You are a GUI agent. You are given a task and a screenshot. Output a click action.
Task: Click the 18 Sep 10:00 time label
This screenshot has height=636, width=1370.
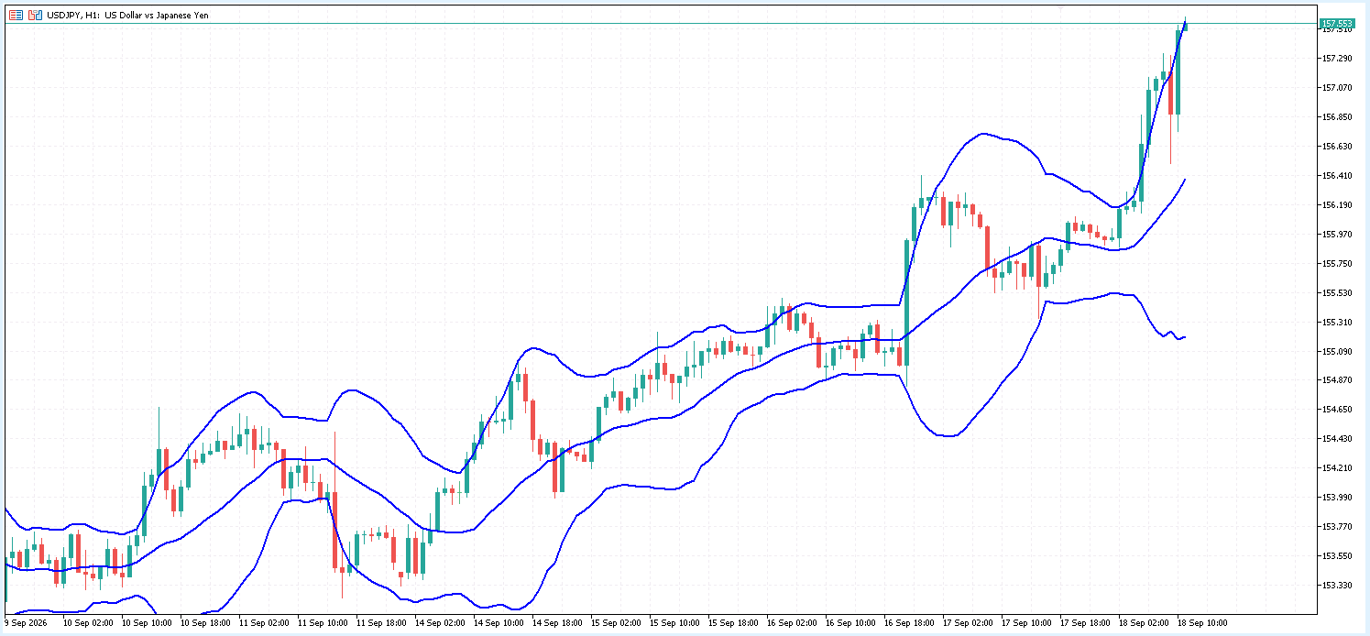tap(1201, 622)
